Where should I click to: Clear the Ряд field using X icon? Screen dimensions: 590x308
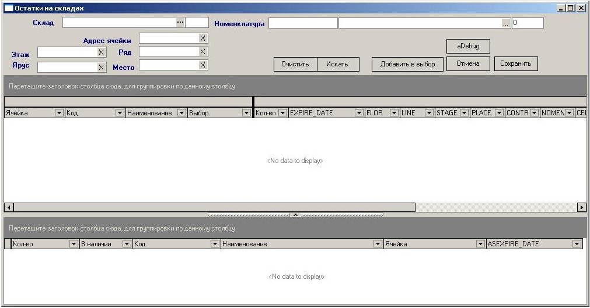click(x=203, y=52)
